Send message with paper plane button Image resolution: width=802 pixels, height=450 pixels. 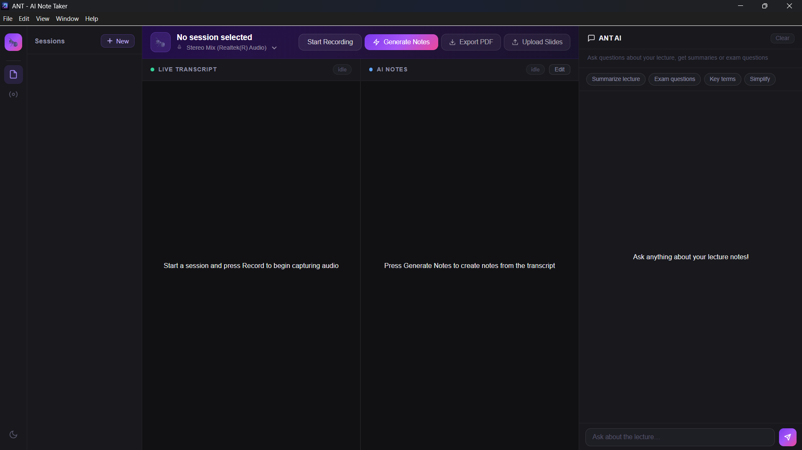[788, 437]
